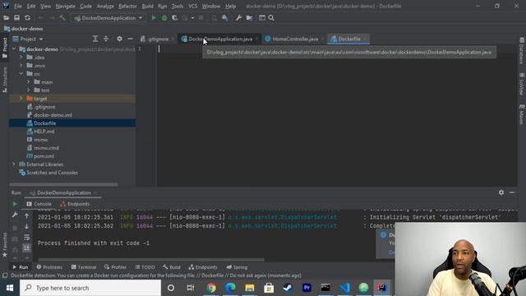The image size is (526, 296).
Task: Hide the Project panel with minus icon
Action: (x=130, y=39)
